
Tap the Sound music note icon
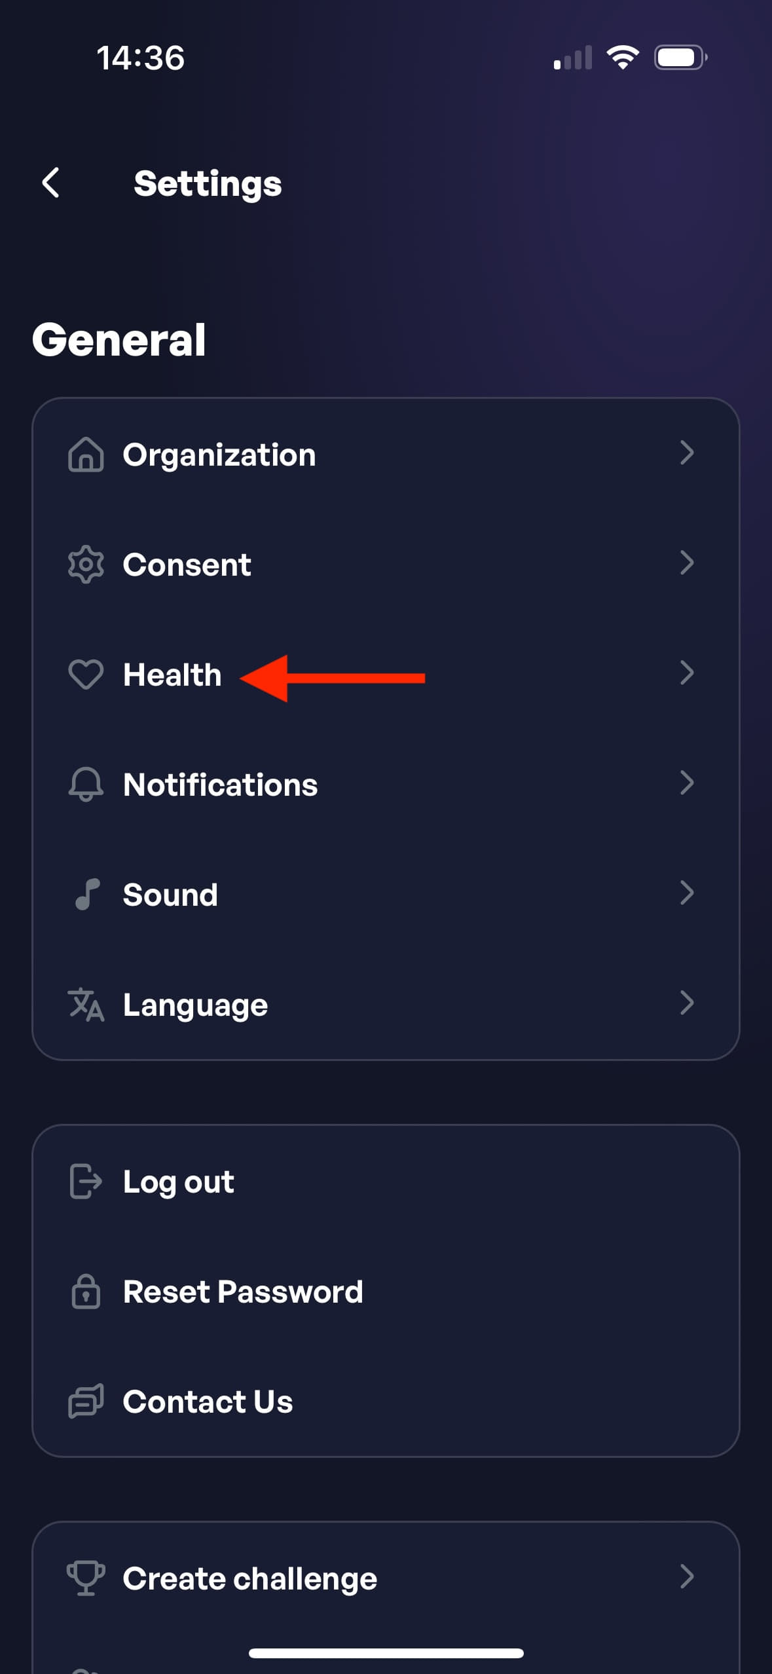(x=87, y=894)
